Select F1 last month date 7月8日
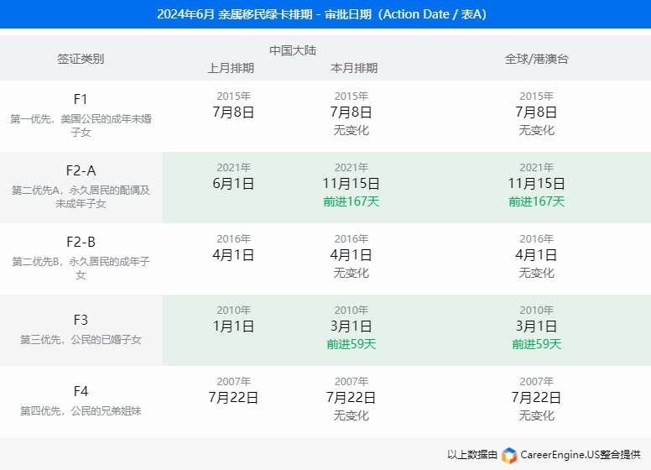 tap(233, 112)
